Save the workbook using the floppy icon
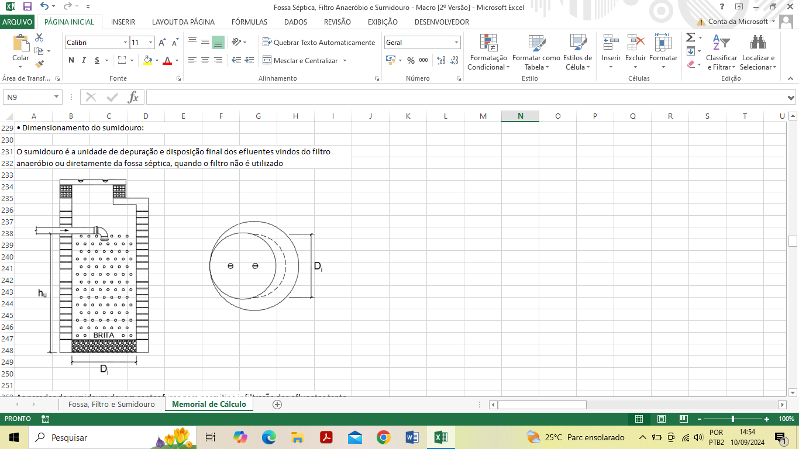 (x=27, y=7)
